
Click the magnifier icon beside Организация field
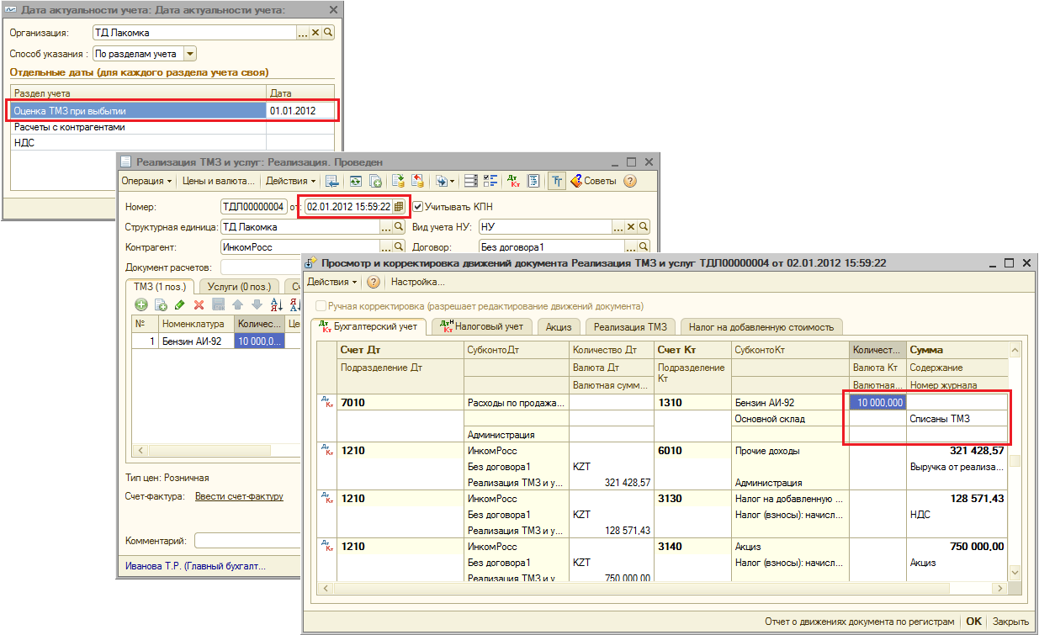328,32
